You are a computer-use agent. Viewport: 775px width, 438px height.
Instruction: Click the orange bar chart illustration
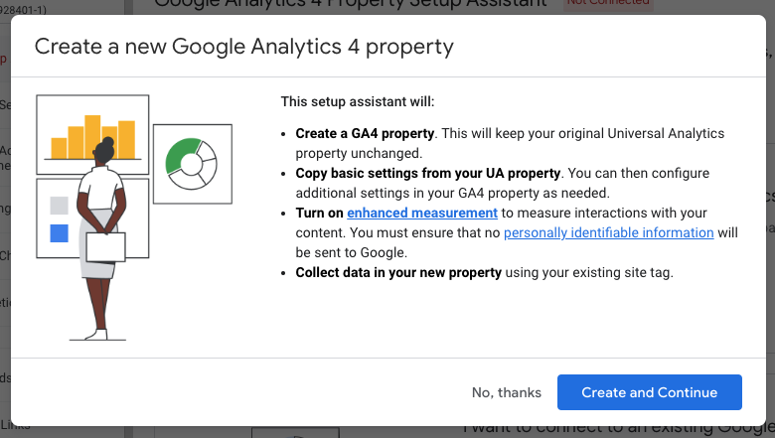pos(92,136)
